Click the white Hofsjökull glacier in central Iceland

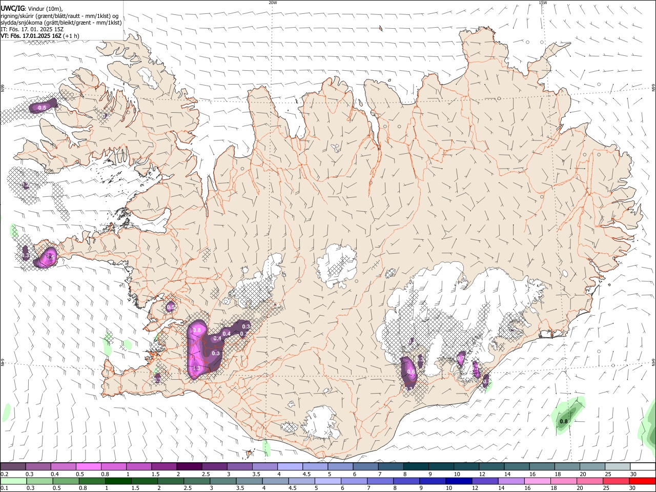pos(336,265)
